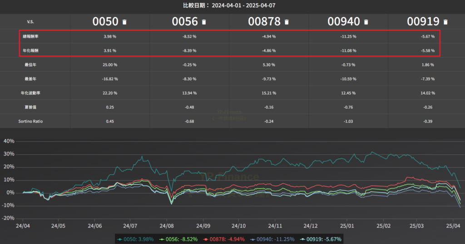Screen dimensions: 465x244
Task: Click the 40% y-axis label on chart
Action: click(x=9, y=141)
